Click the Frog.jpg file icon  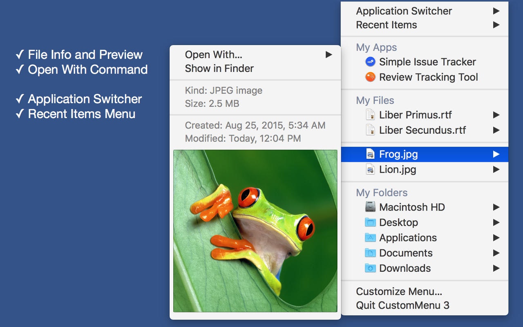pos(370,154)
